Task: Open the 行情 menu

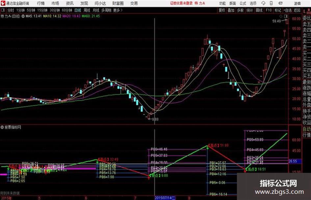Action: click(41, 3)
